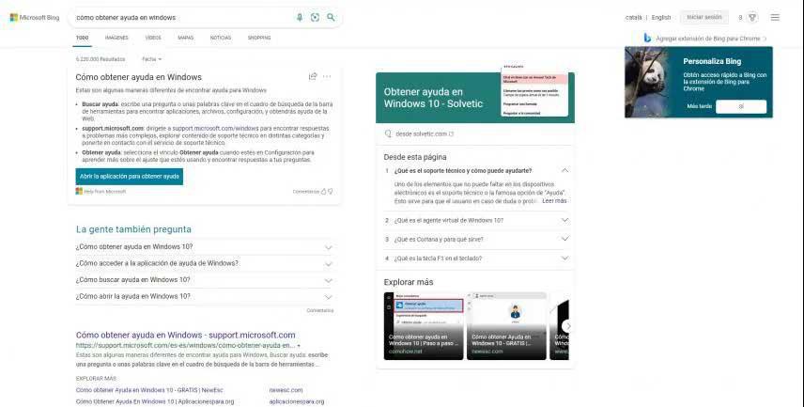Switch to the NOTICIAS tab
The height and width of the screenshot is (407, 804).
coord(221,38)
